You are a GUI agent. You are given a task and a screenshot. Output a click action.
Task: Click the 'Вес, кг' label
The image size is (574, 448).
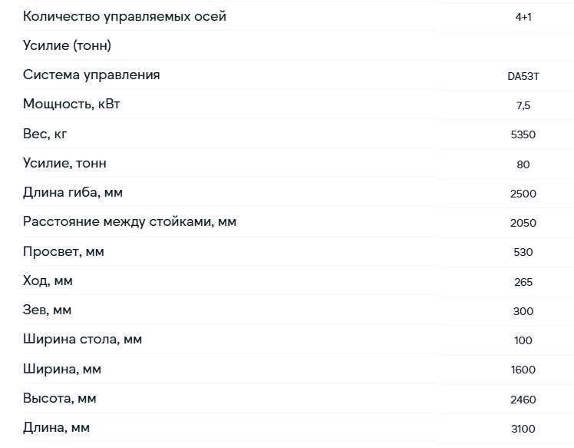coord(45,134)
